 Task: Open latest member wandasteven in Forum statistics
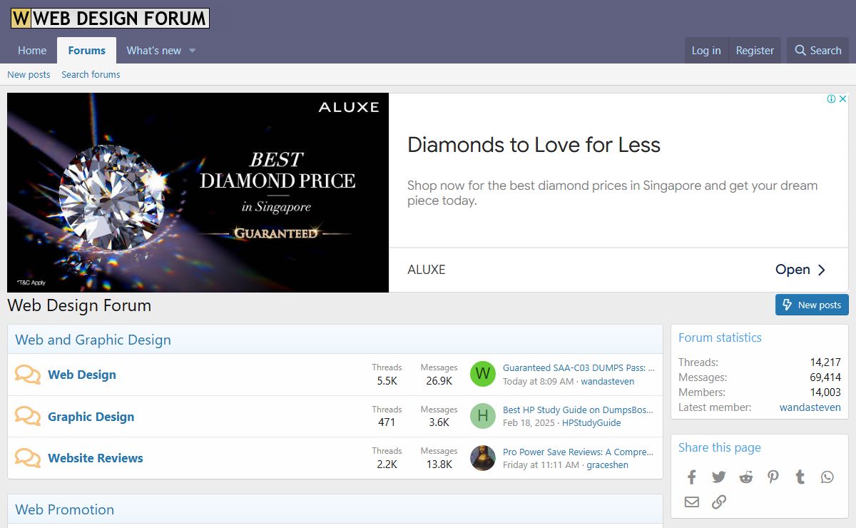click(x=810, y=407)
